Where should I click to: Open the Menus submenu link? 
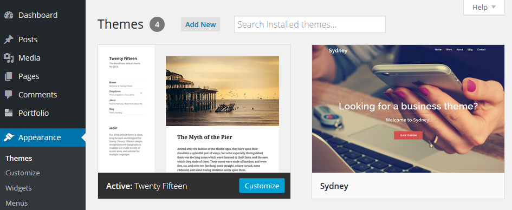tap(17, 203)
